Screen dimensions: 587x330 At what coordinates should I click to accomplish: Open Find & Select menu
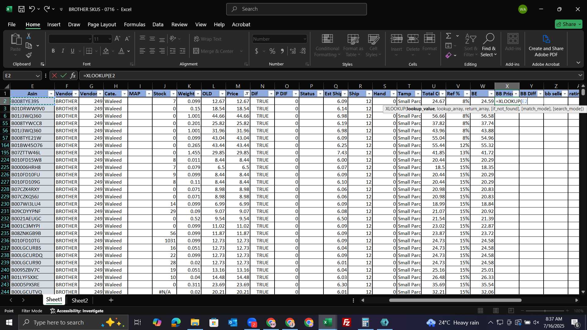[489, 46]
